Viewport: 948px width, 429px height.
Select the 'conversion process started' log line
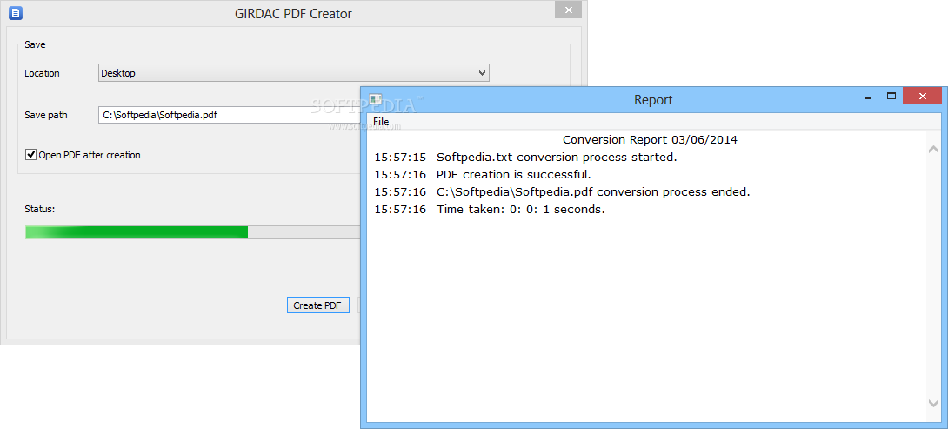pyautogui.click(x=526, y=158)
